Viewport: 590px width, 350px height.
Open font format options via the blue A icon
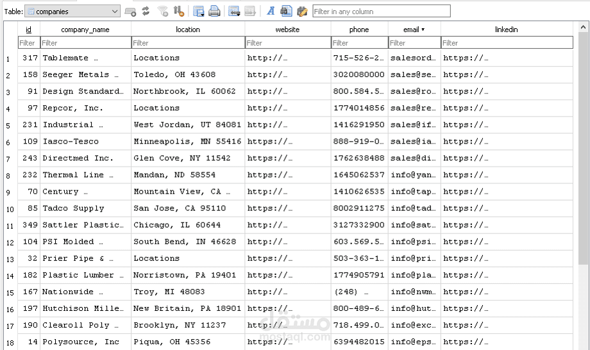pyautogui.click(x=271, y=12)
